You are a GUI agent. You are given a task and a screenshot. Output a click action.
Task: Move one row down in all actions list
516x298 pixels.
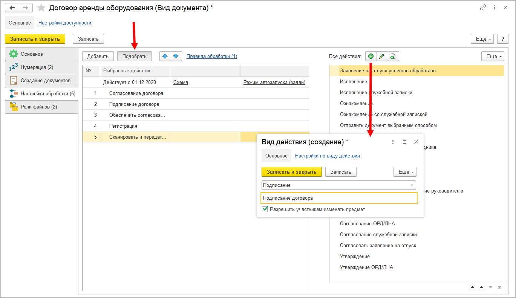point(490,287)
